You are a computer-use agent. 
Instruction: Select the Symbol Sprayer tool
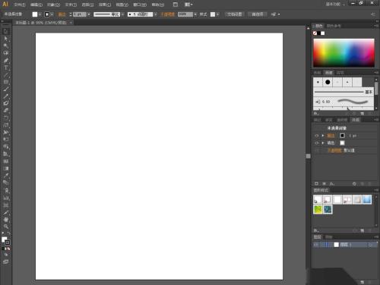coord(6,190)
